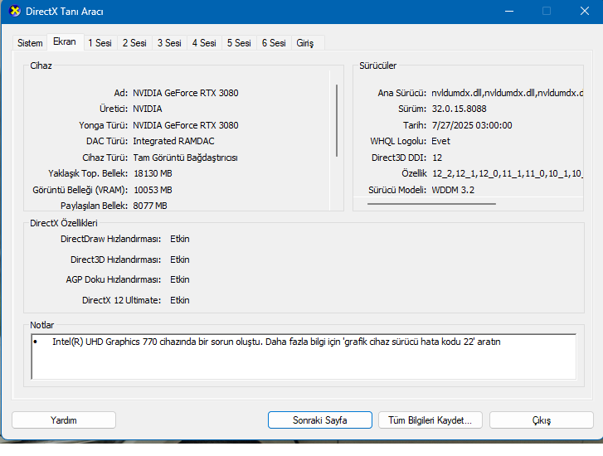Click the Sürücüler horizontal scrollbar
Image resolution: width=603 pixels, height=456 pixels.
click(431, 204)
